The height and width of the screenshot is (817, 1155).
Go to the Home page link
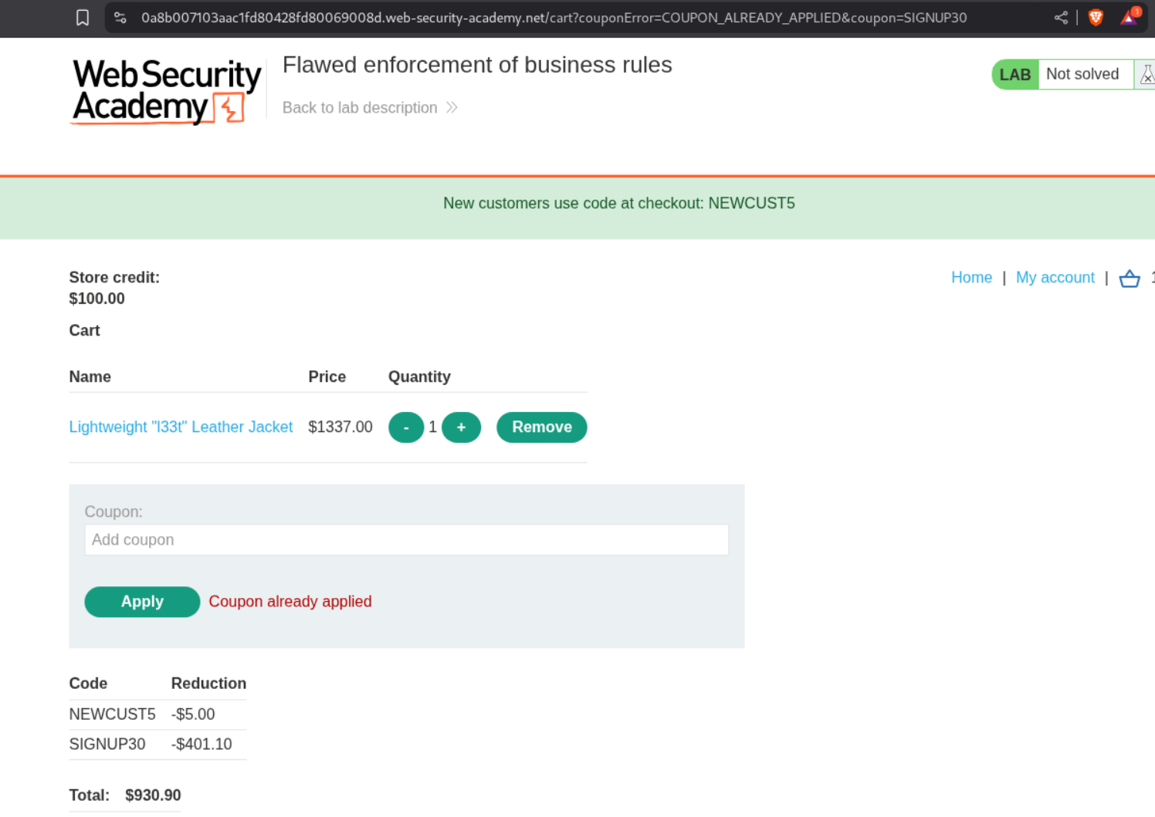(x=971, y=277)
